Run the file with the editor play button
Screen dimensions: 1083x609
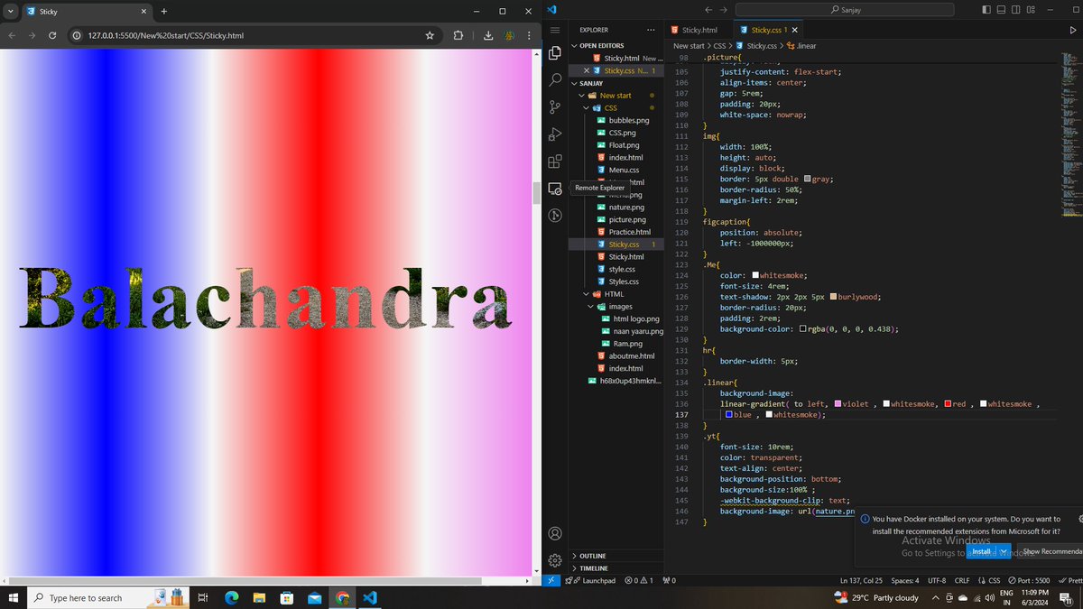1071,30
